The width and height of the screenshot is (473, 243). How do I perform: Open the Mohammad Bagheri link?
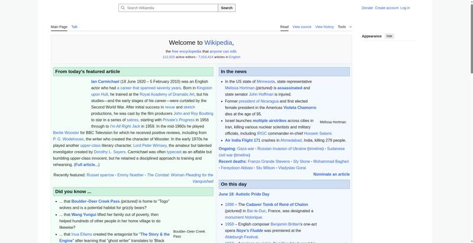[331, 162]
